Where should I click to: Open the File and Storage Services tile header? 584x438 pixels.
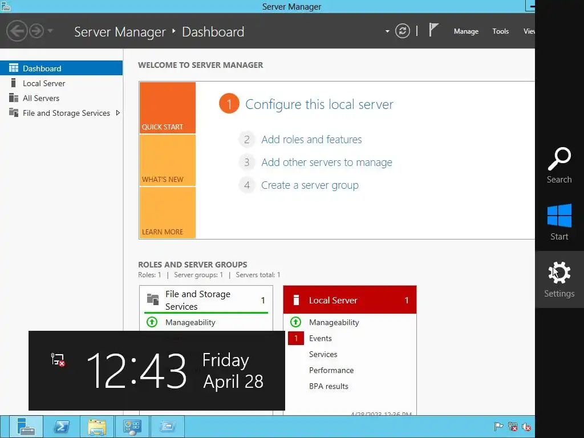coord(206,300)
